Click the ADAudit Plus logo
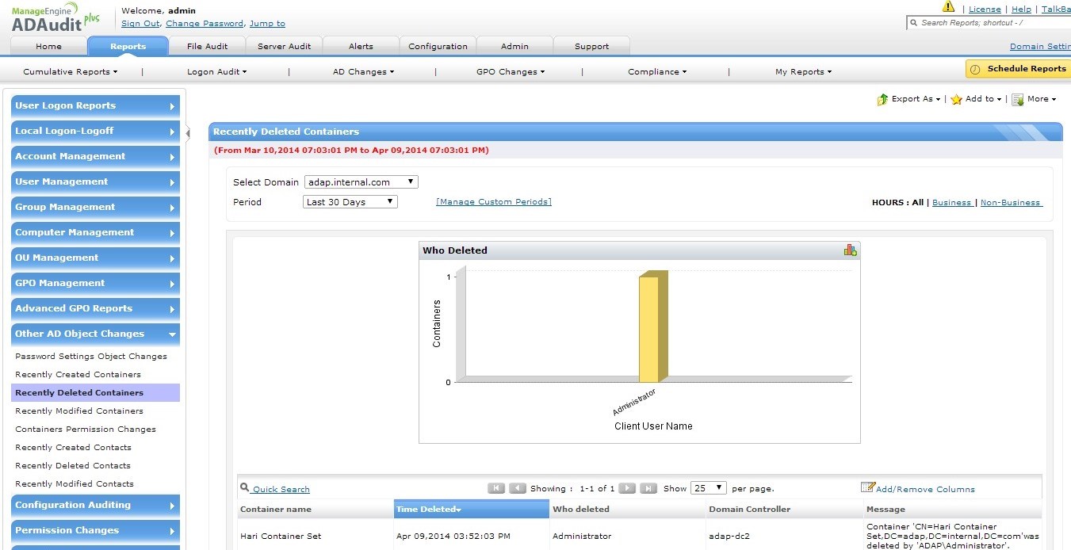This screenshot has width=1071, height=550. pyautogui.click(x=55, y=17)
